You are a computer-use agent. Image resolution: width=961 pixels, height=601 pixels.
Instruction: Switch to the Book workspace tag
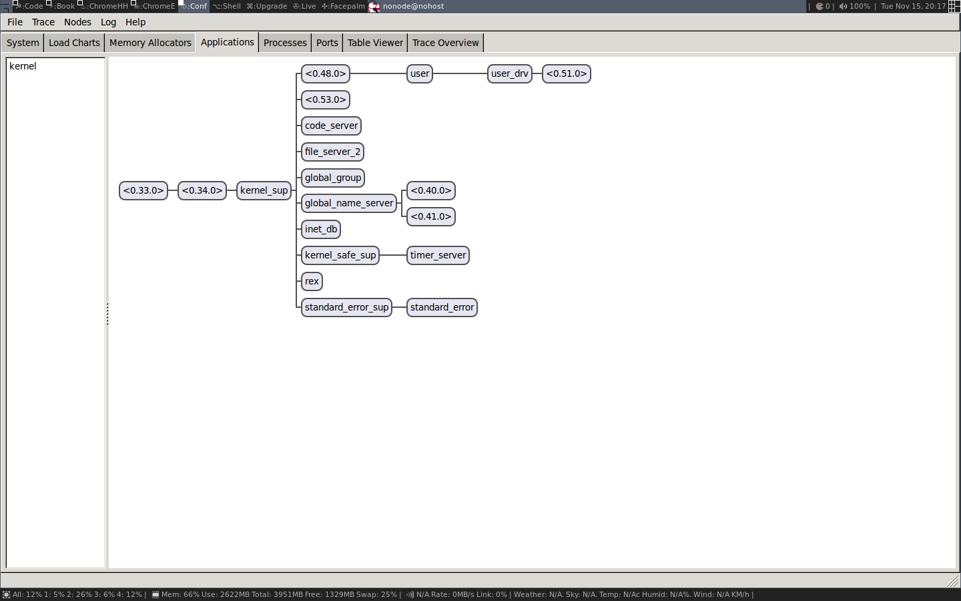(62, 6)
